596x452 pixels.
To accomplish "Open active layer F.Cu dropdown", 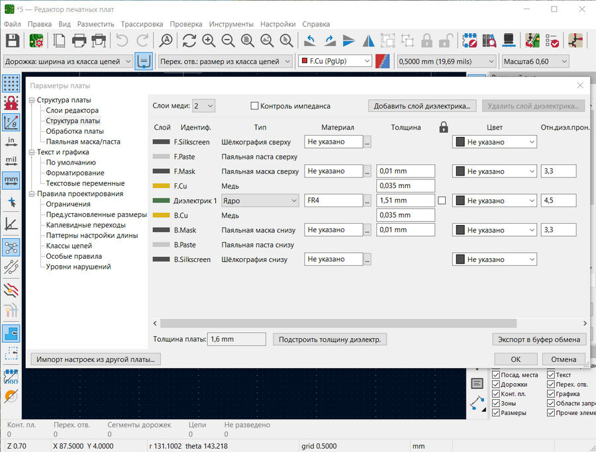I will pos(335,61).
